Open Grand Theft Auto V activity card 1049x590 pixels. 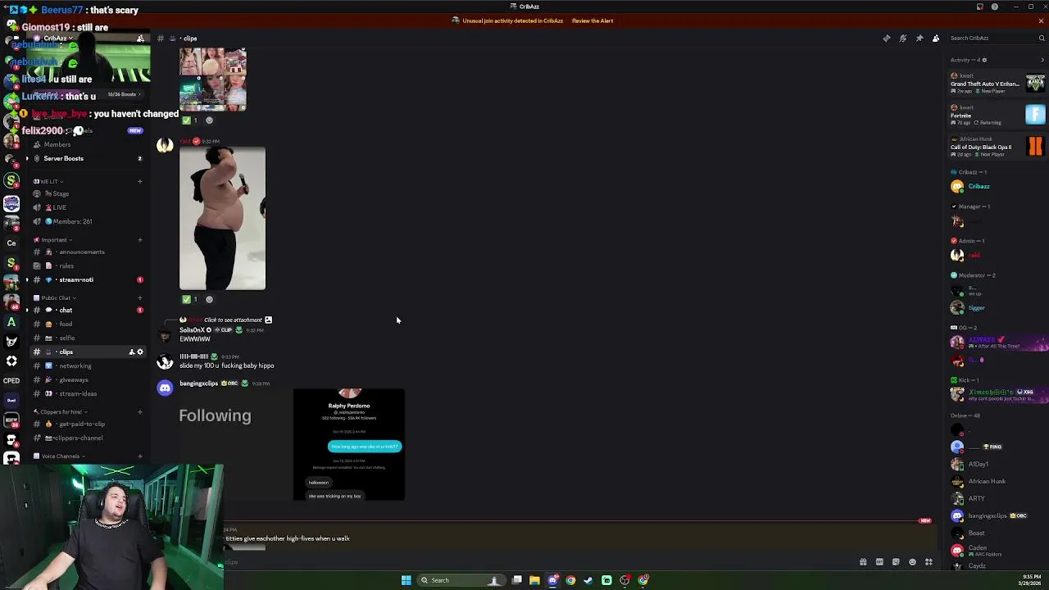point(997,84)
